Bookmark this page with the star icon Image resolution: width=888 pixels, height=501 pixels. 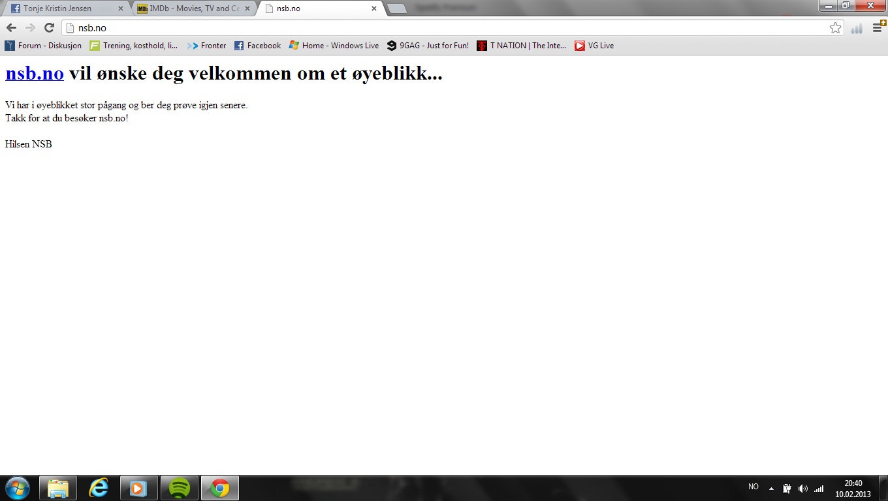pos(835,28)
